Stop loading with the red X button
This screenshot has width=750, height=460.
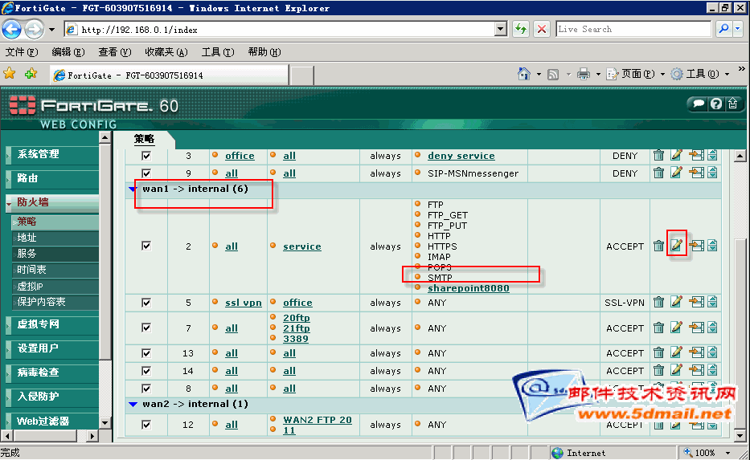point(542,29)
